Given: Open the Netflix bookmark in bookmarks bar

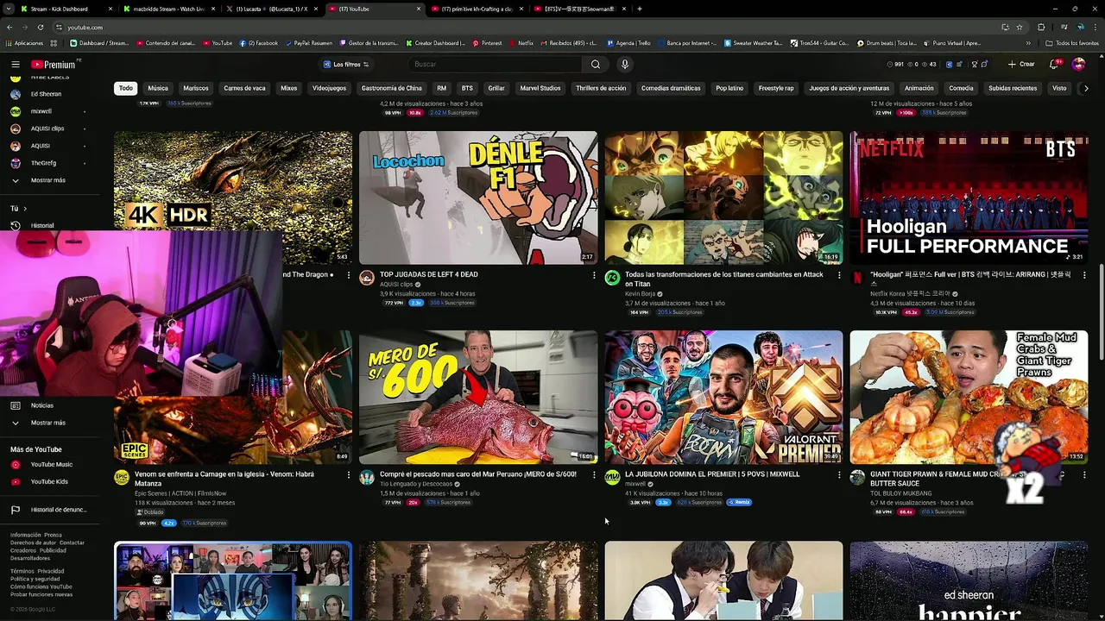Looking at the screenshot, I should 521,43.
